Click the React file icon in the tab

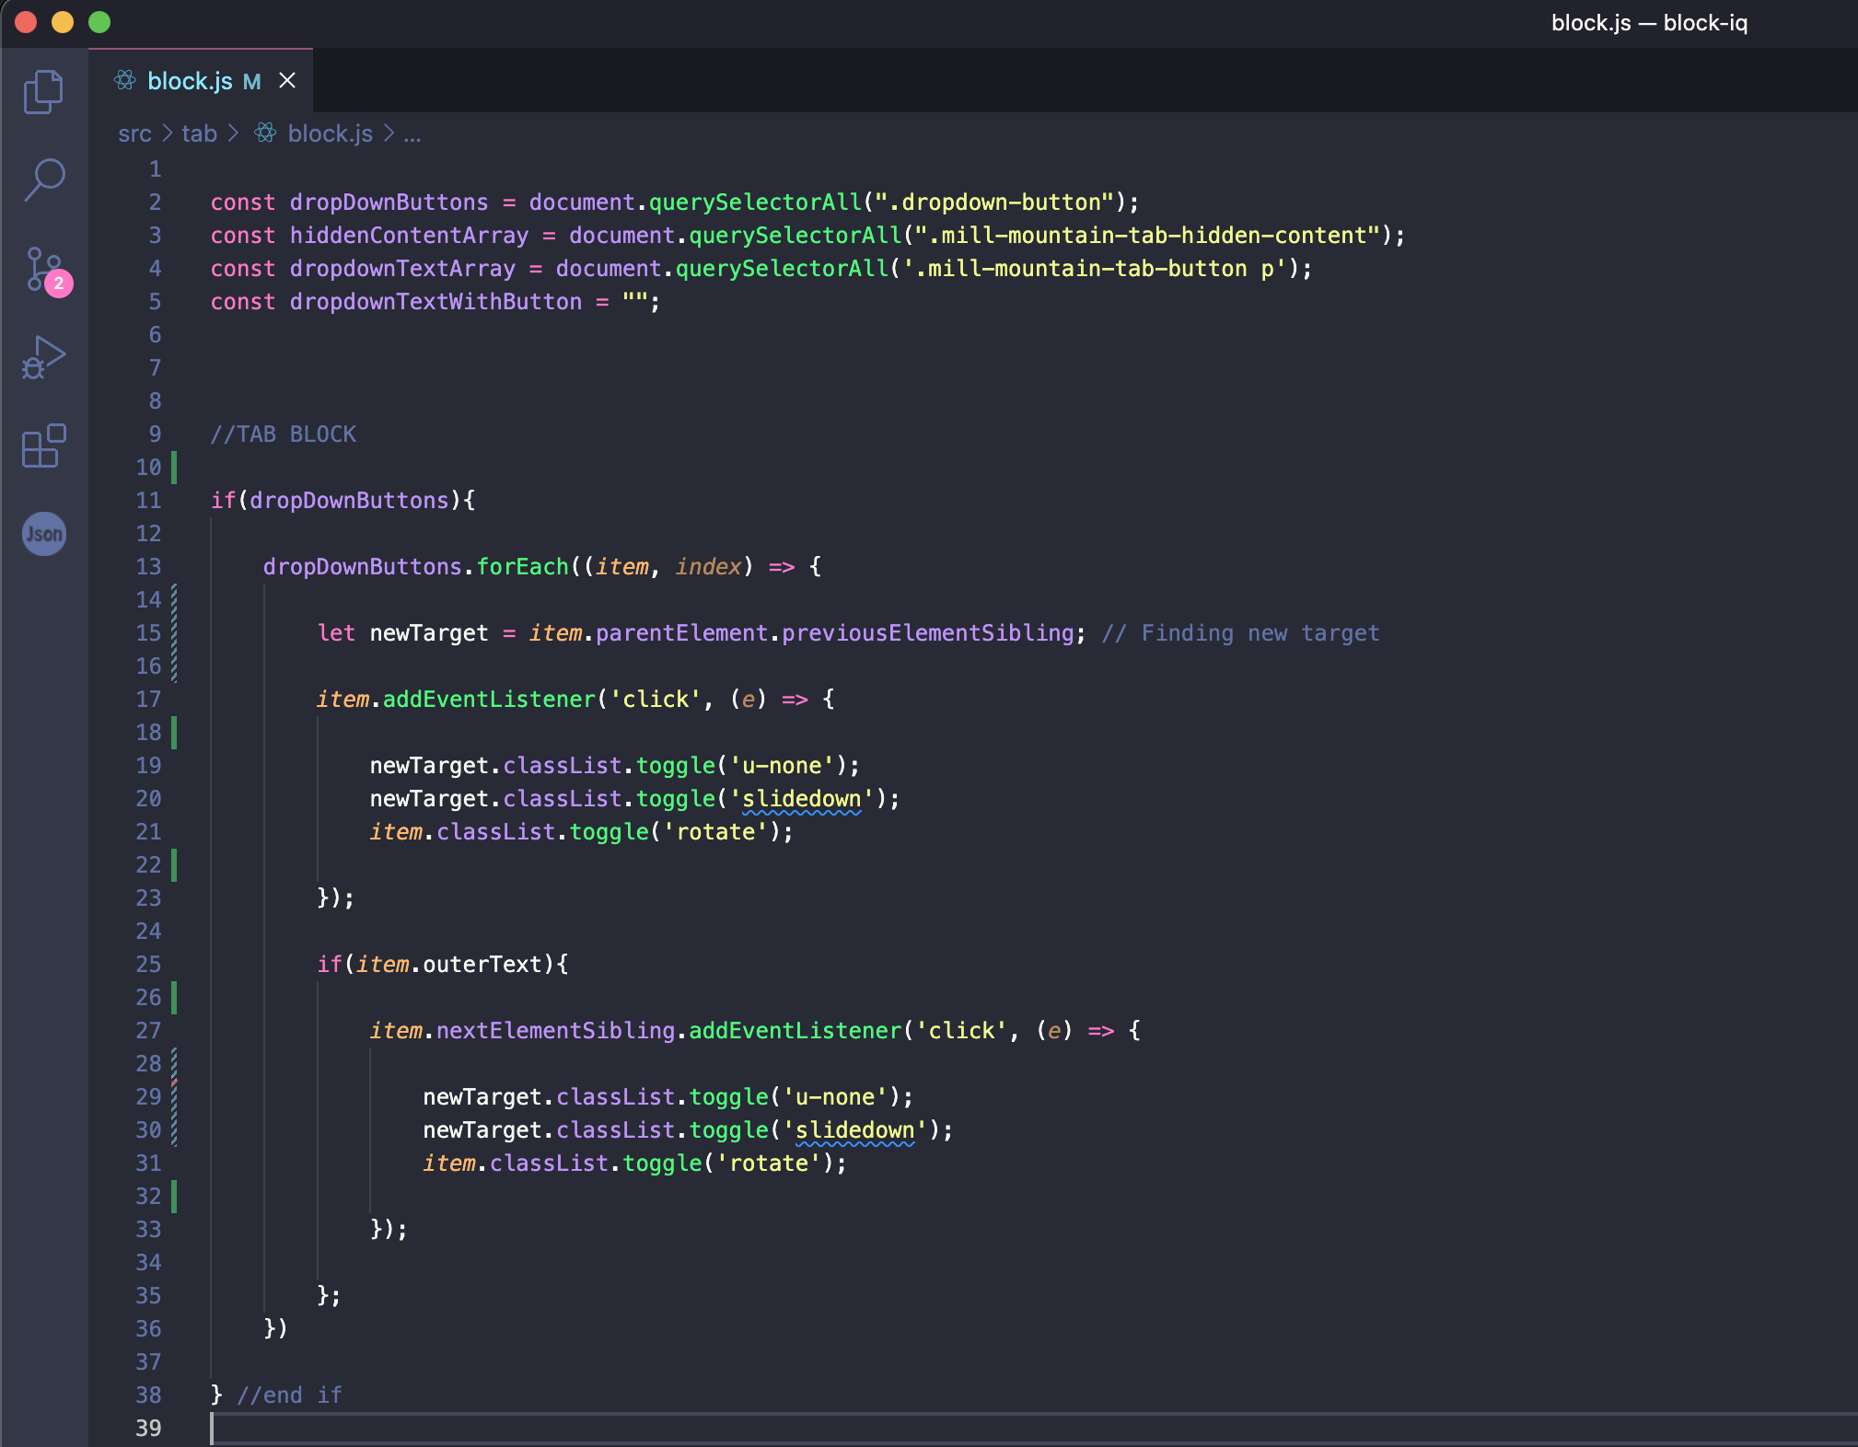tap(125, 81)
